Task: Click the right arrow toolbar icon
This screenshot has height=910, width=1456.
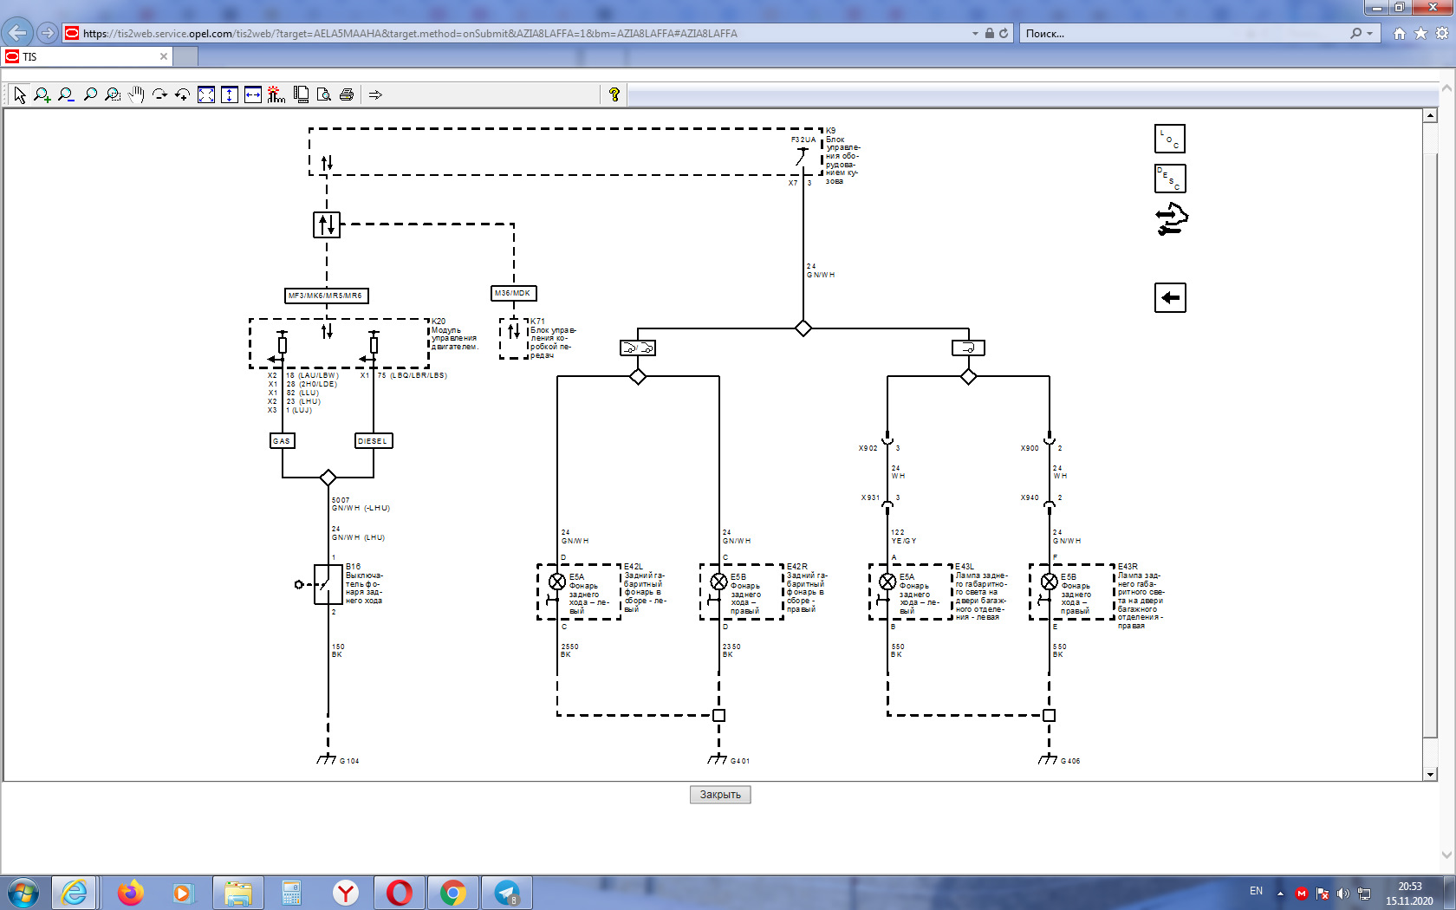Action: [x=375, y=94]
